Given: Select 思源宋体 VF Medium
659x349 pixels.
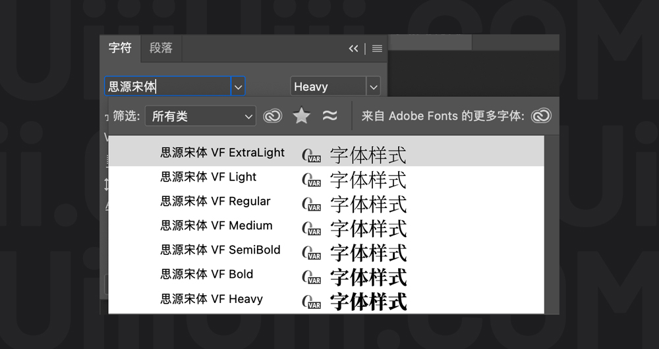Looking at the screenshot, I should (326, 227).
